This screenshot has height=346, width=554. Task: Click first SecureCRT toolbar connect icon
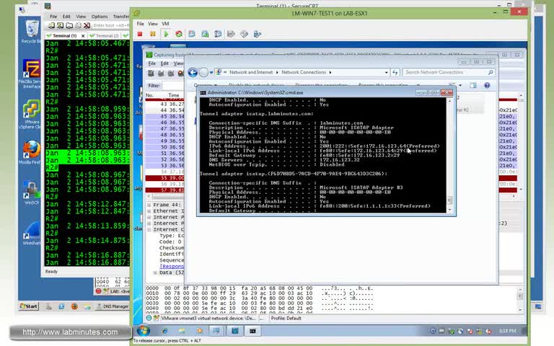pos(52,25)
